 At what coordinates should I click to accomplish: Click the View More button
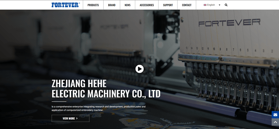[70, 118]
